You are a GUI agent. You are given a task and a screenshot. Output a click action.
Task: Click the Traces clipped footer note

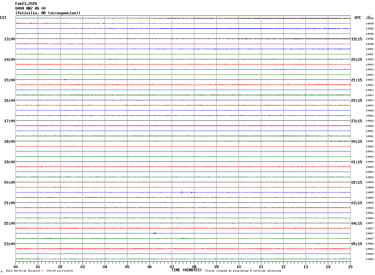click(x=243, y=271)
